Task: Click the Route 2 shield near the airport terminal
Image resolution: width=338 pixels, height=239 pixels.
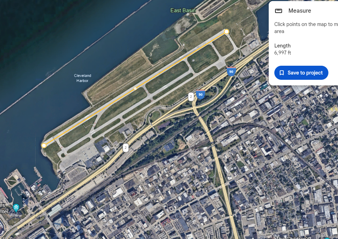Action: tap(126, 148)
